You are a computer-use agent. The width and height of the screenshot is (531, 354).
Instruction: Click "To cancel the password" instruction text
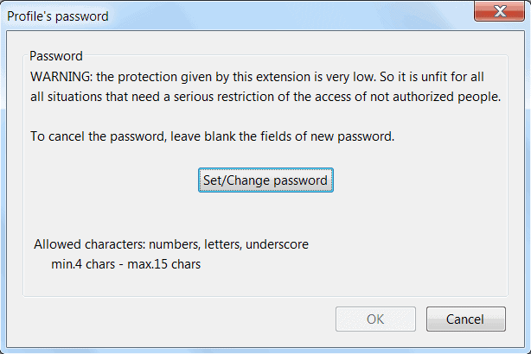[99, 136]
